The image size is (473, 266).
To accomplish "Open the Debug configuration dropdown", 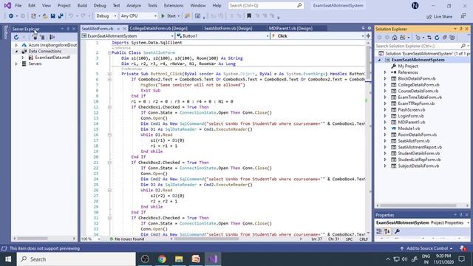I will 106,16.
